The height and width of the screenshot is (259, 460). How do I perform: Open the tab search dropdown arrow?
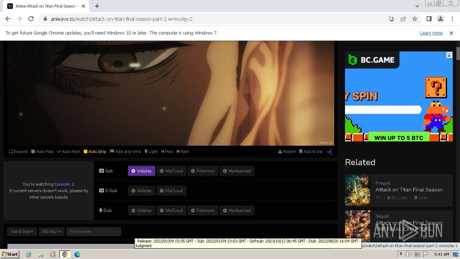(x=417, y=6)
